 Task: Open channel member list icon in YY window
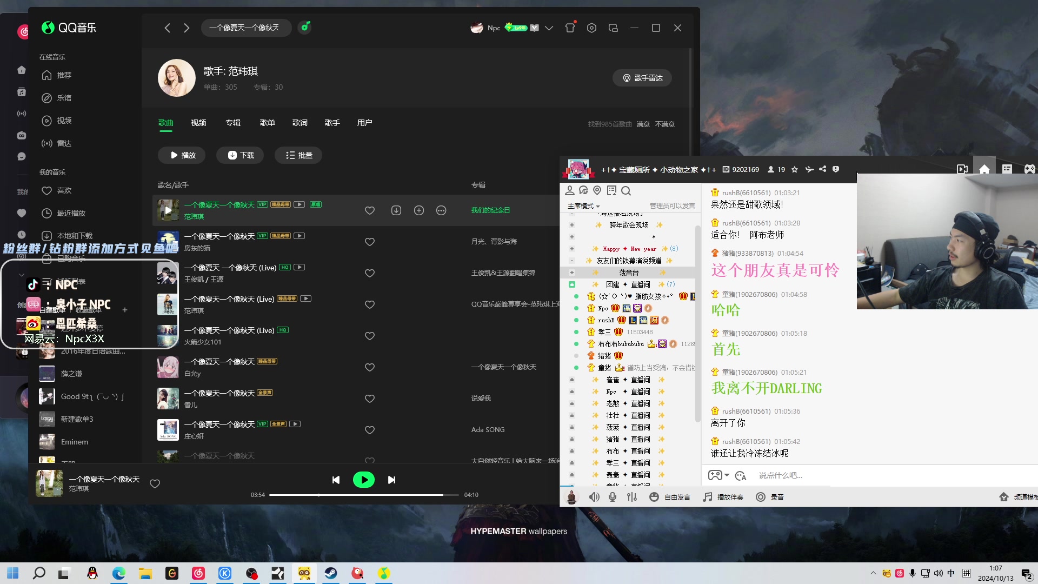570,190
